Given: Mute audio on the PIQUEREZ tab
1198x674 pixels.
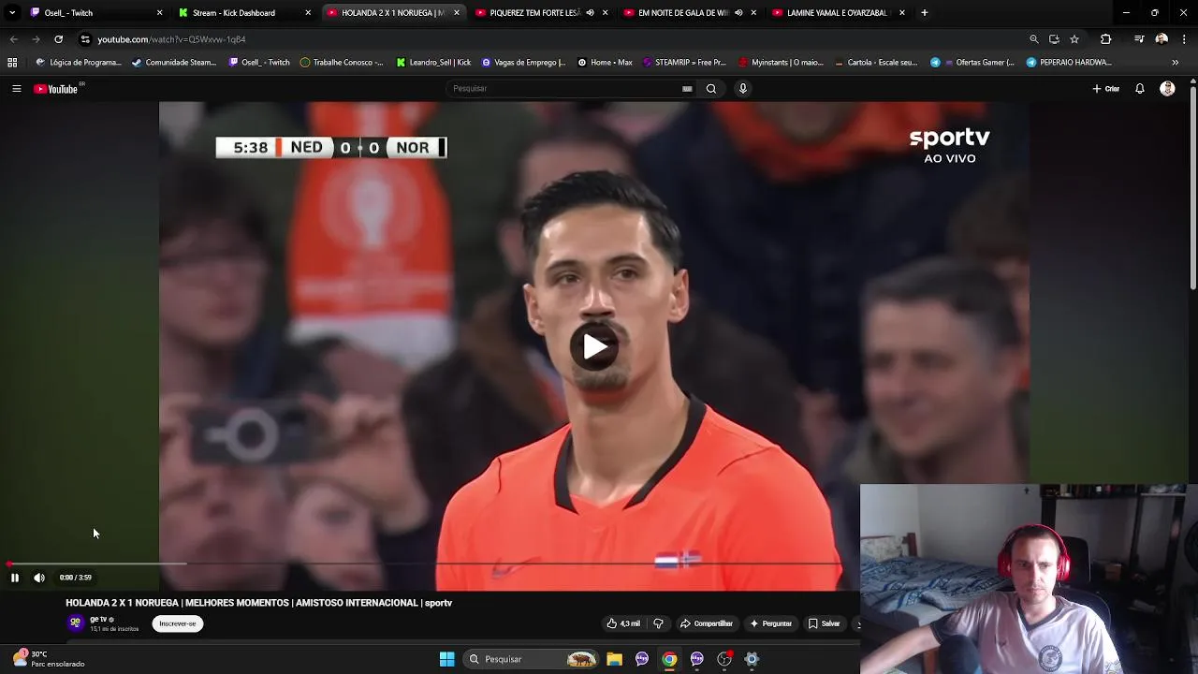Looking at the screenshot, I should click(590, 13).
